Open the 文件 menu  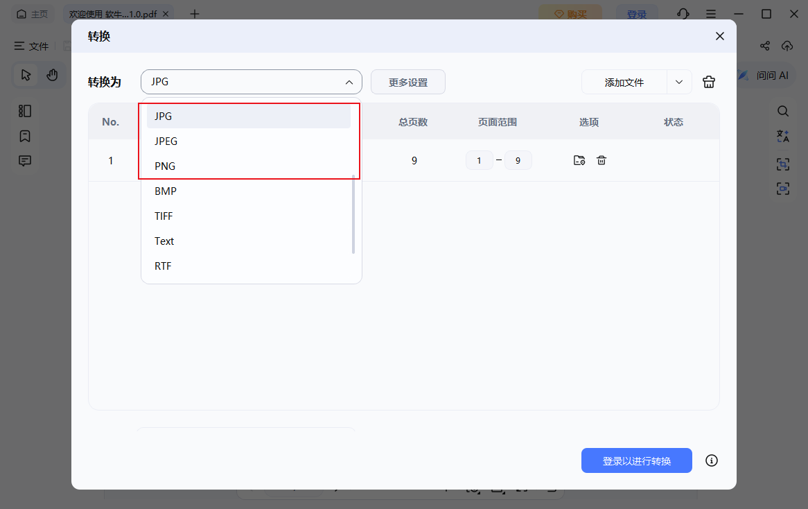(x=31, y=46)
